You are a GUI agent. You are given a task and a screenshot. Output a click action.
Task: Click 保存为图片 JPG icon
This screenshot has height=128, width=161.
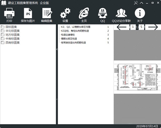pyautogui.click(x=28, y=13)
